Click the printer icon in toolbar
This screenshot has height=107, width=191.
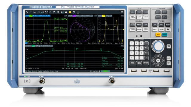coord(62,12)
